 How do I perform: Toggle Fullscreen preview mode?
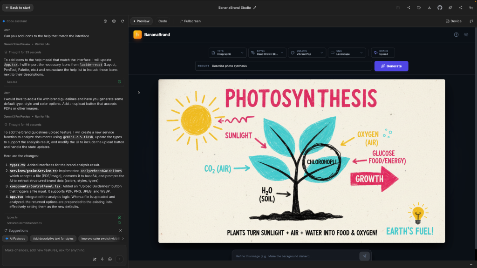(x=190, y=21)
